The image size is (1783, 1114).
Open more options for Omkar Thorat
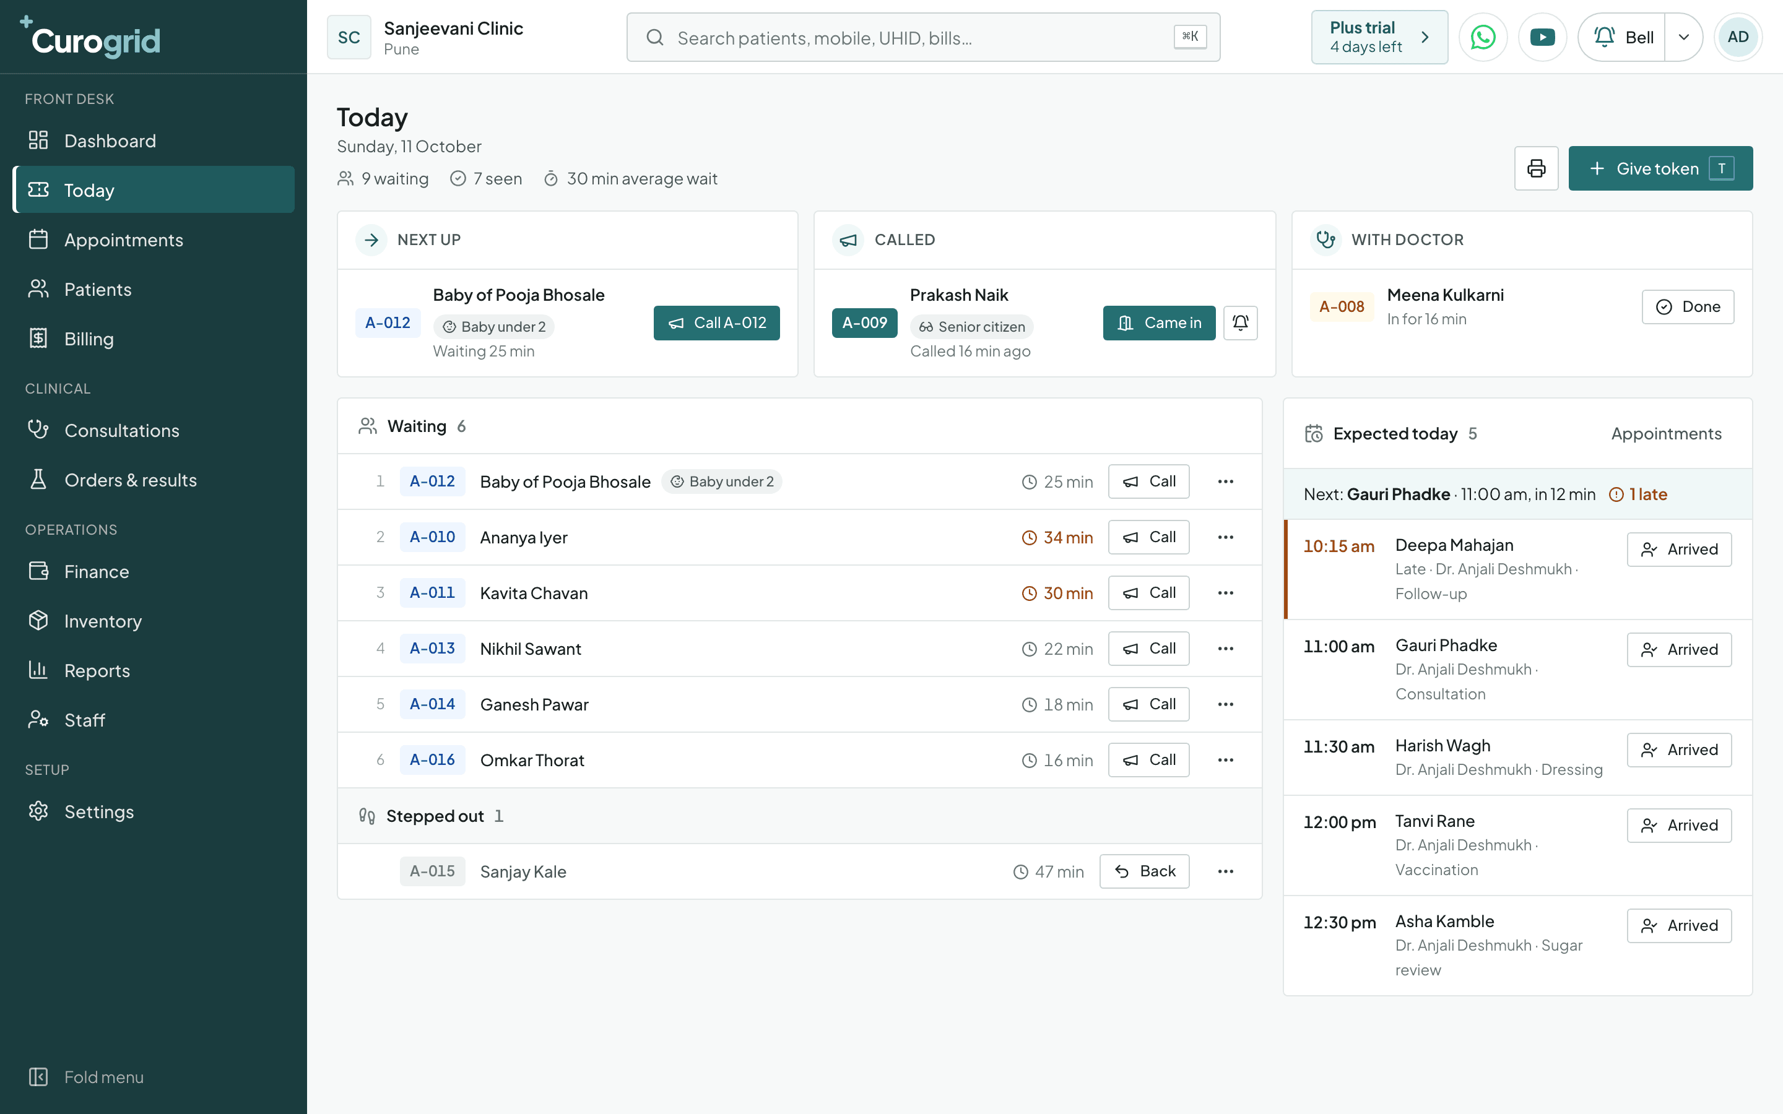[x=1225, y=759]
